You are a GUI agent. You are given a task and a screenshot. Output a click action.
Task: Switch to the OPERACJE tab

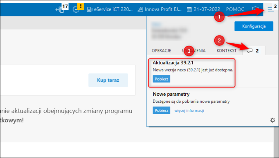[x=161, y=51]
